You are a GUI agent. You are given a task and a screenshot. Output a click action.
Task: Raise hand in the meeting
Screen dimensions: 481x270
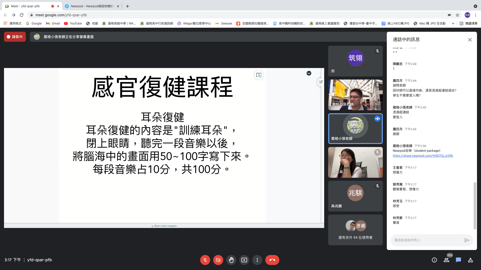click(231, 260)
